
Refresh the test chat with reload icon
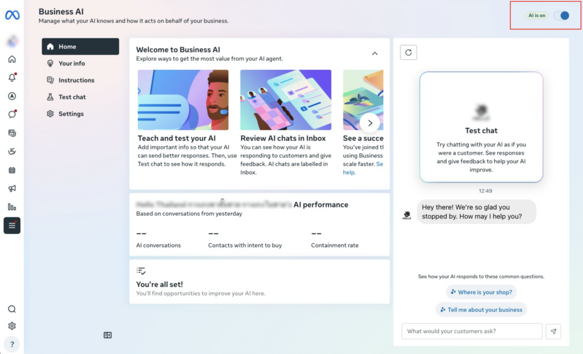tap(408, 52)
